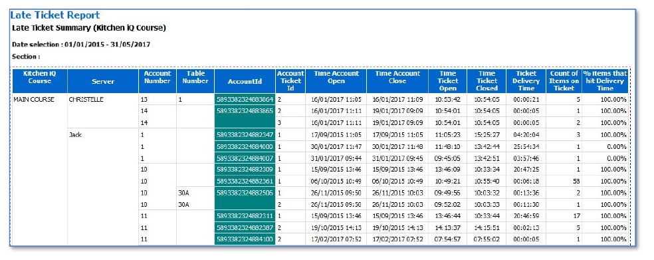Screen dimensions: 654x260
Task: Click account close time 16/01/2017 11:09
Action: coord(397,99)
